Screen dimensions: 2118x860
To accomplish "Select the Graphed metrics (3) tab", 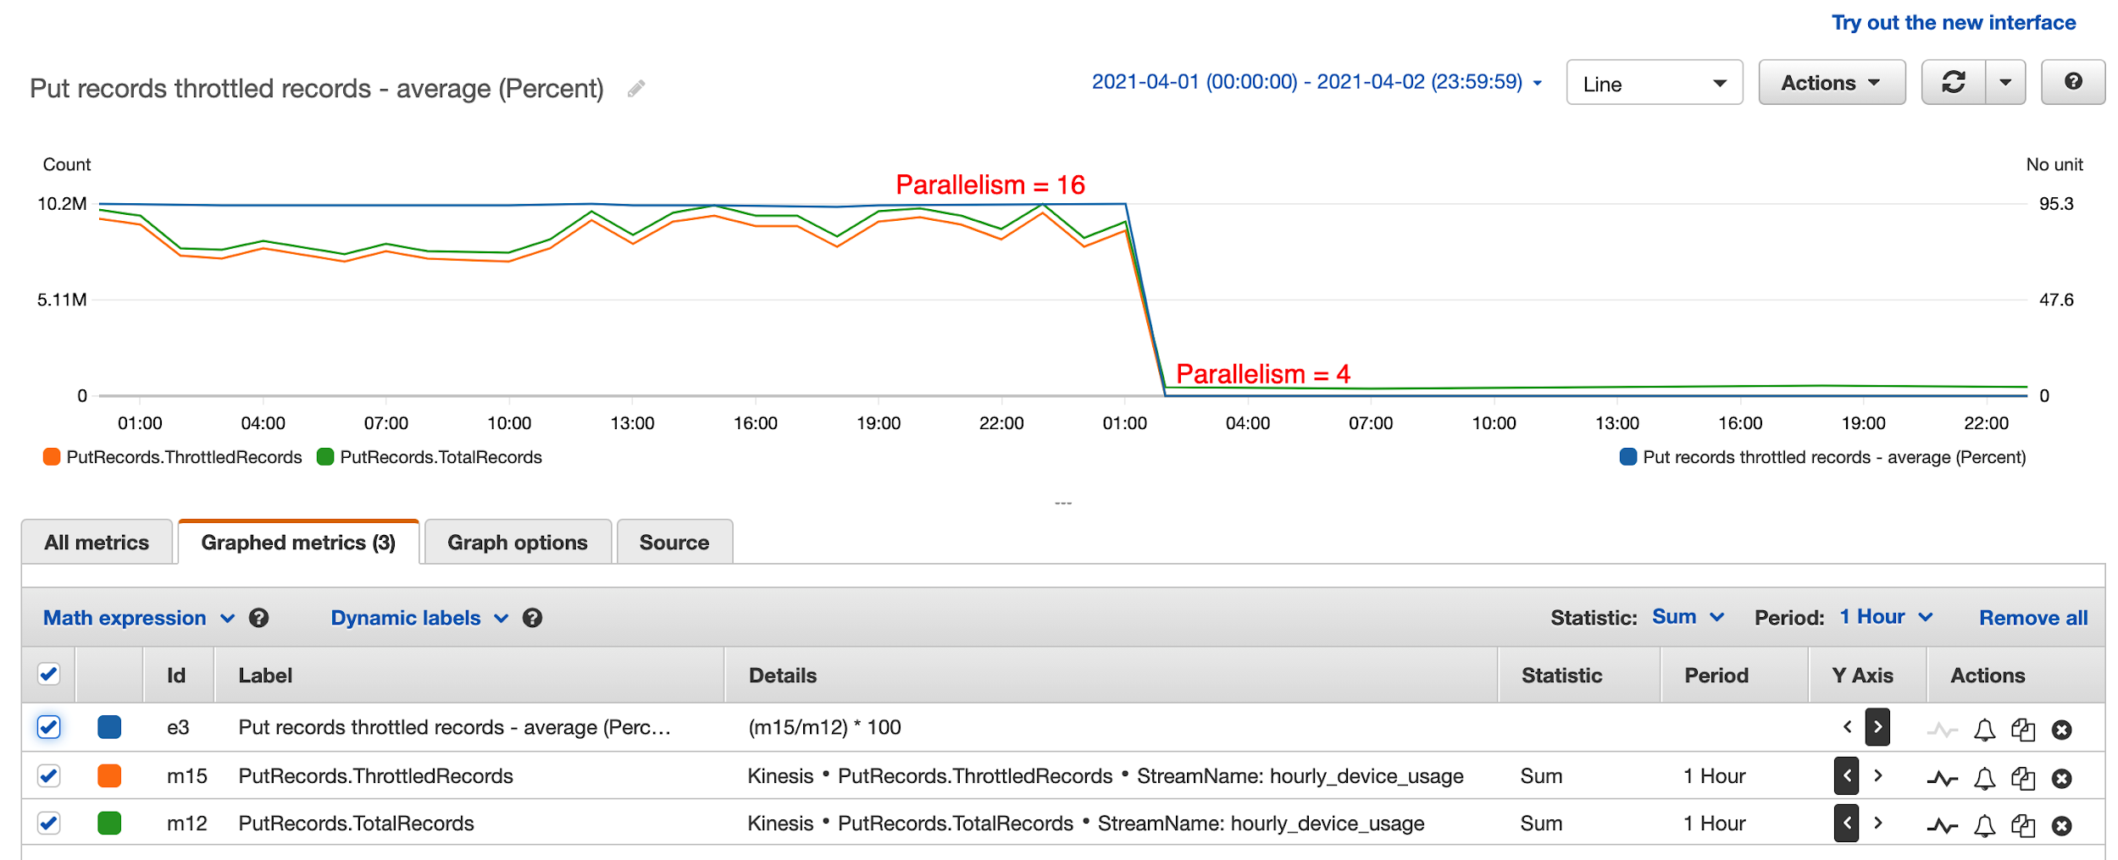I will coord(298,542).
